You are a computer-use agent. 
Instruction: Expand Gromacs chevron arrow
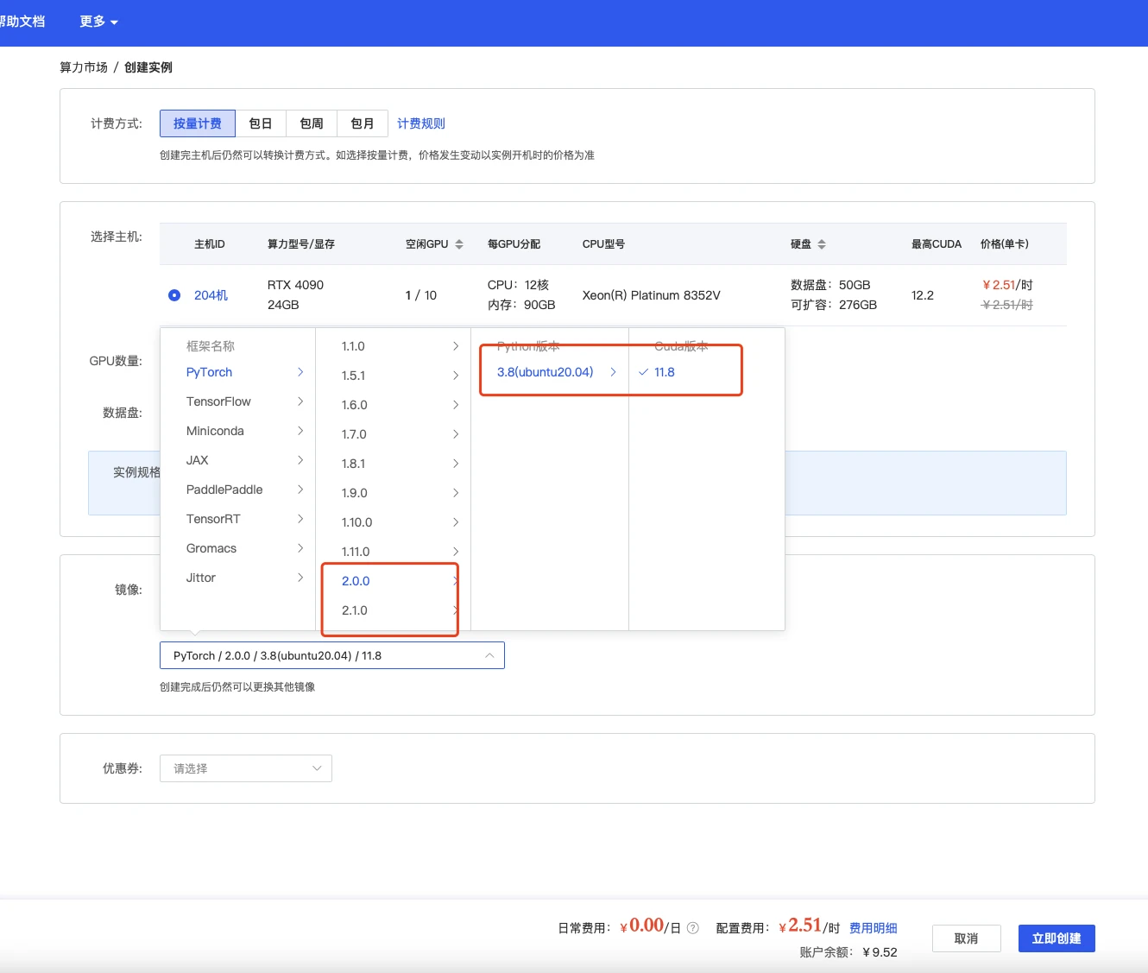click(300, 548)
